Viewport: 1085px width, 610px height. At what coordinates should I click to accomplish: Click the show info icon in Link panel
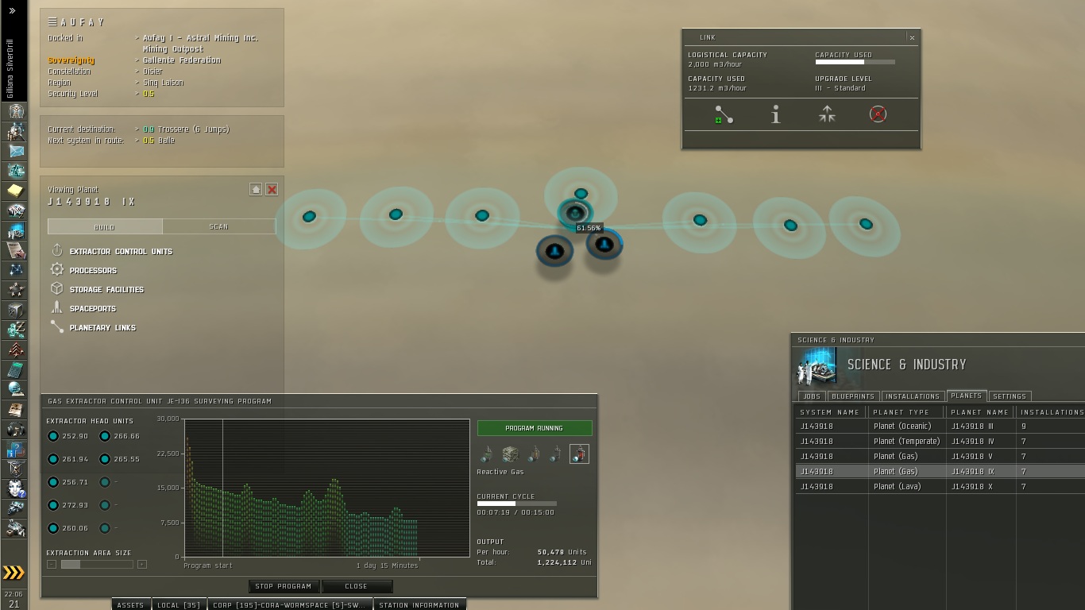(x=776, y=115)
